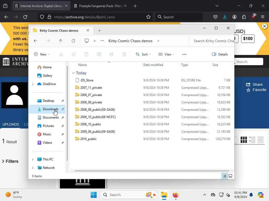Open Firefox extensions puzzle icon
The width and height of the screenshot is (269, 201).
244,17
